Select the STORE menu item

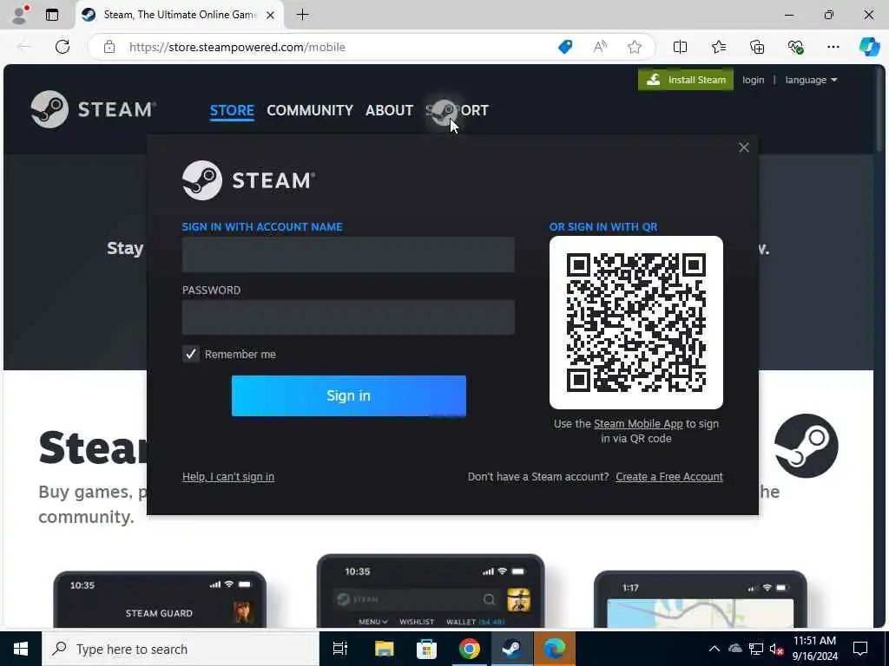tap(232, 110)
